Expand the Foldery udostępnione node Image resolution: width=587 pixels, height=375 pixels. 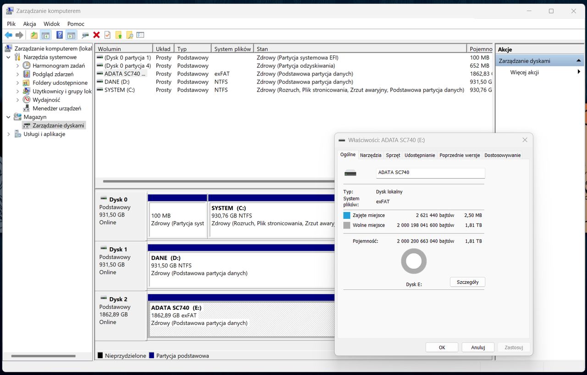[17, 83]
